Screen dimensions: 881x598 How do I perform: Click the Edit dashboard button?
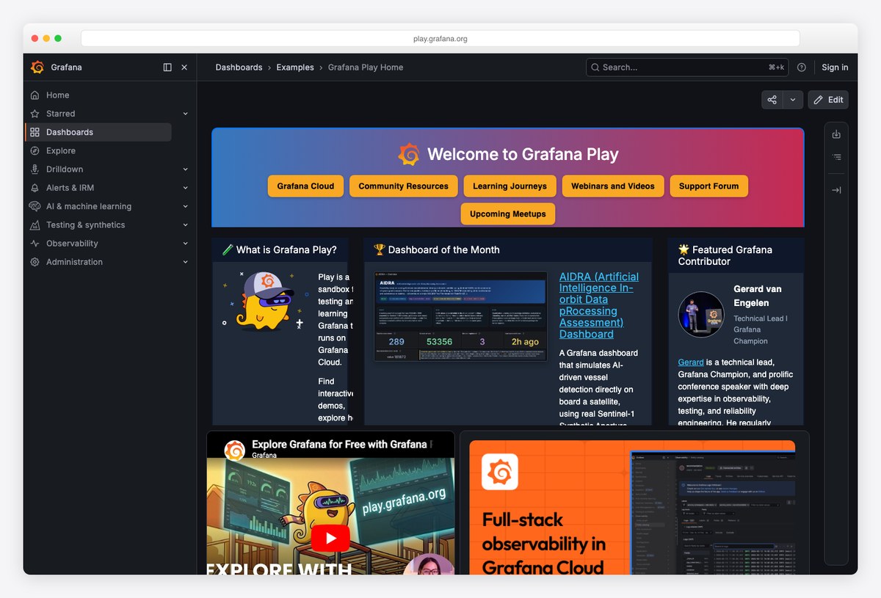828,100
